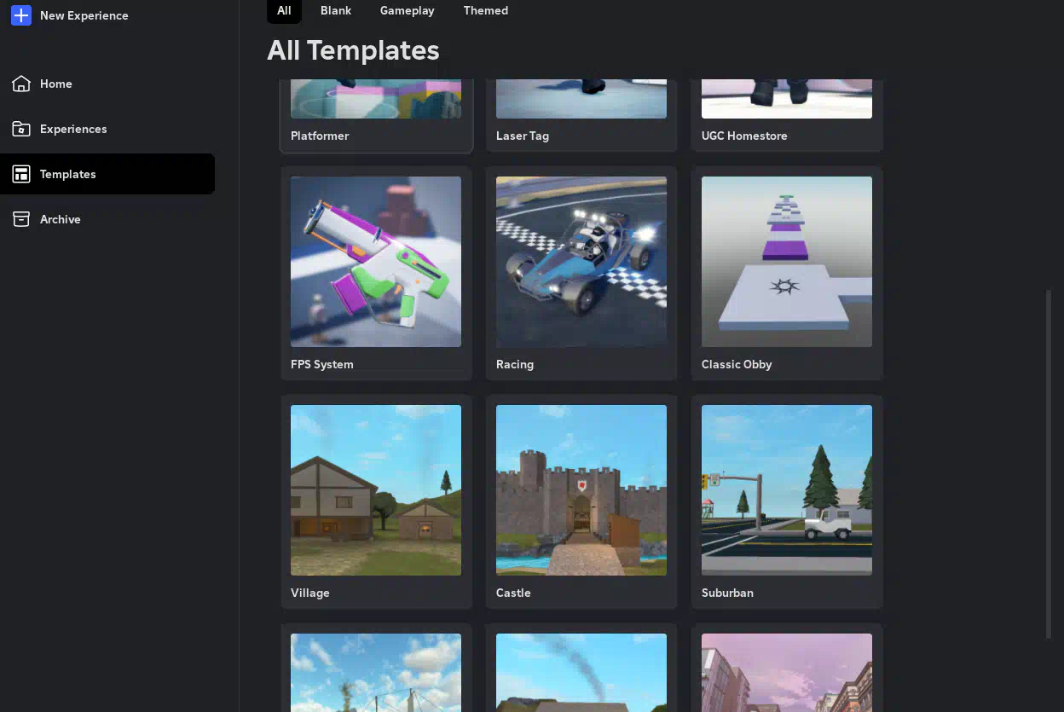Click the Platformer template name

click(x=320, y=136)
